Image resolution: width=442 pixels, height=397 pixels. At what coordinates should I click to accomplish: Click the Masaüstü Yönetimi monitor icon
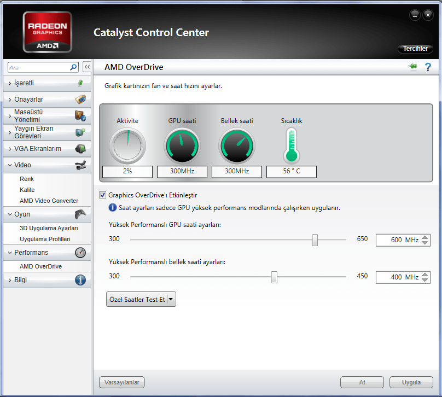[x=80, y=116]
